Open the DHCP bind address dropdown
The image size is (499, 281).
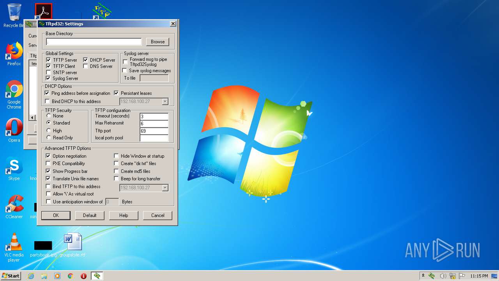coord(165,101)
